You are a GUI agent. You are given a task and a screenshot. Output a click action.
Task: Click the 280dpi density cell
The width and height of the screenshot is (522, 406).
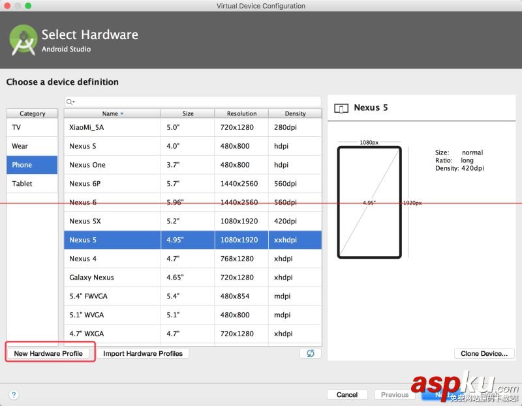pos(295,127)
